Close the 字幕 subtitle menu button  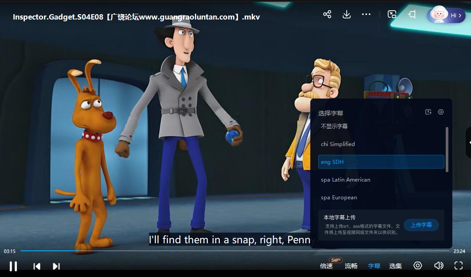[x=374, y=266]
